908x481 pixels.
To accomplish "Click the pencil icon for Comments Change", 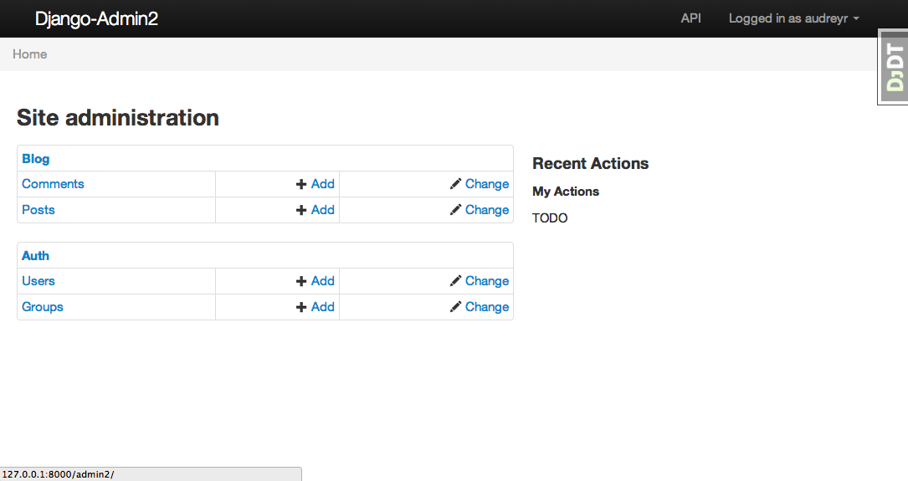I will 455,184.
